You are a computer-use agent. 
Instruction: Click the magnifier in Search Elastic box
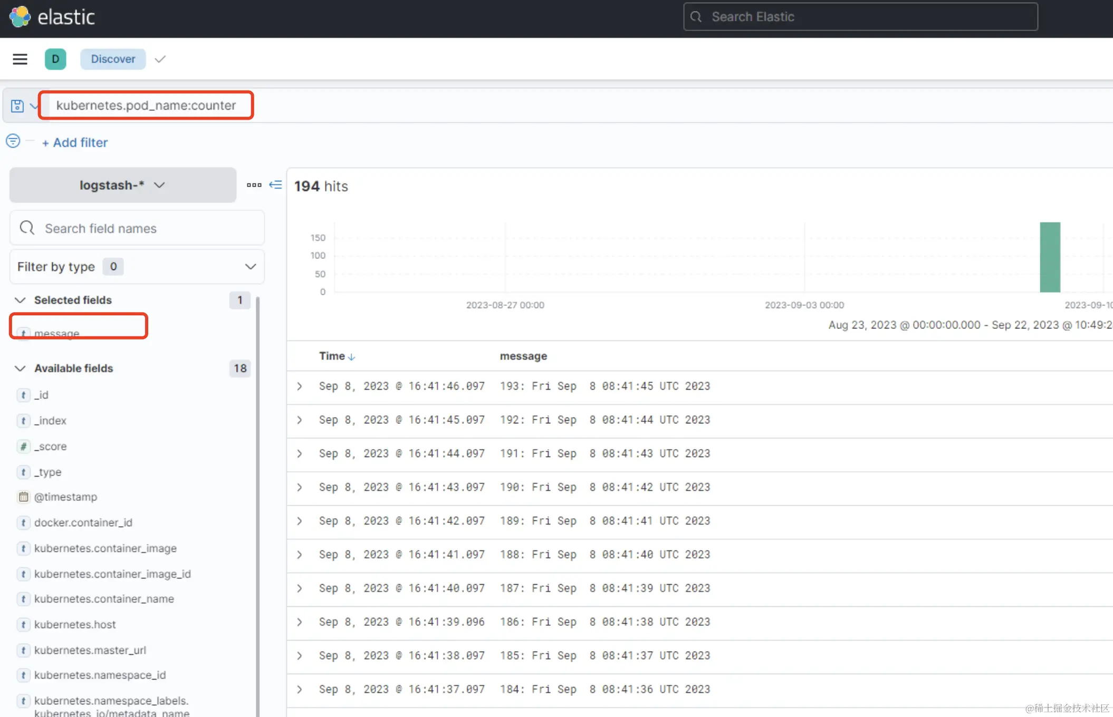point(696,17)
